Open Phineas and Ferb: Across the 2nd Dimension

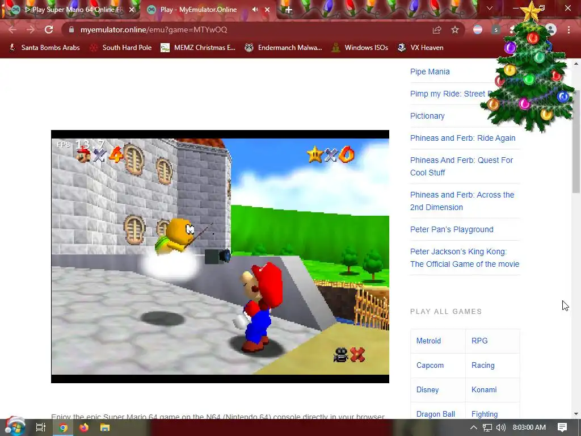tap(462, 201)
